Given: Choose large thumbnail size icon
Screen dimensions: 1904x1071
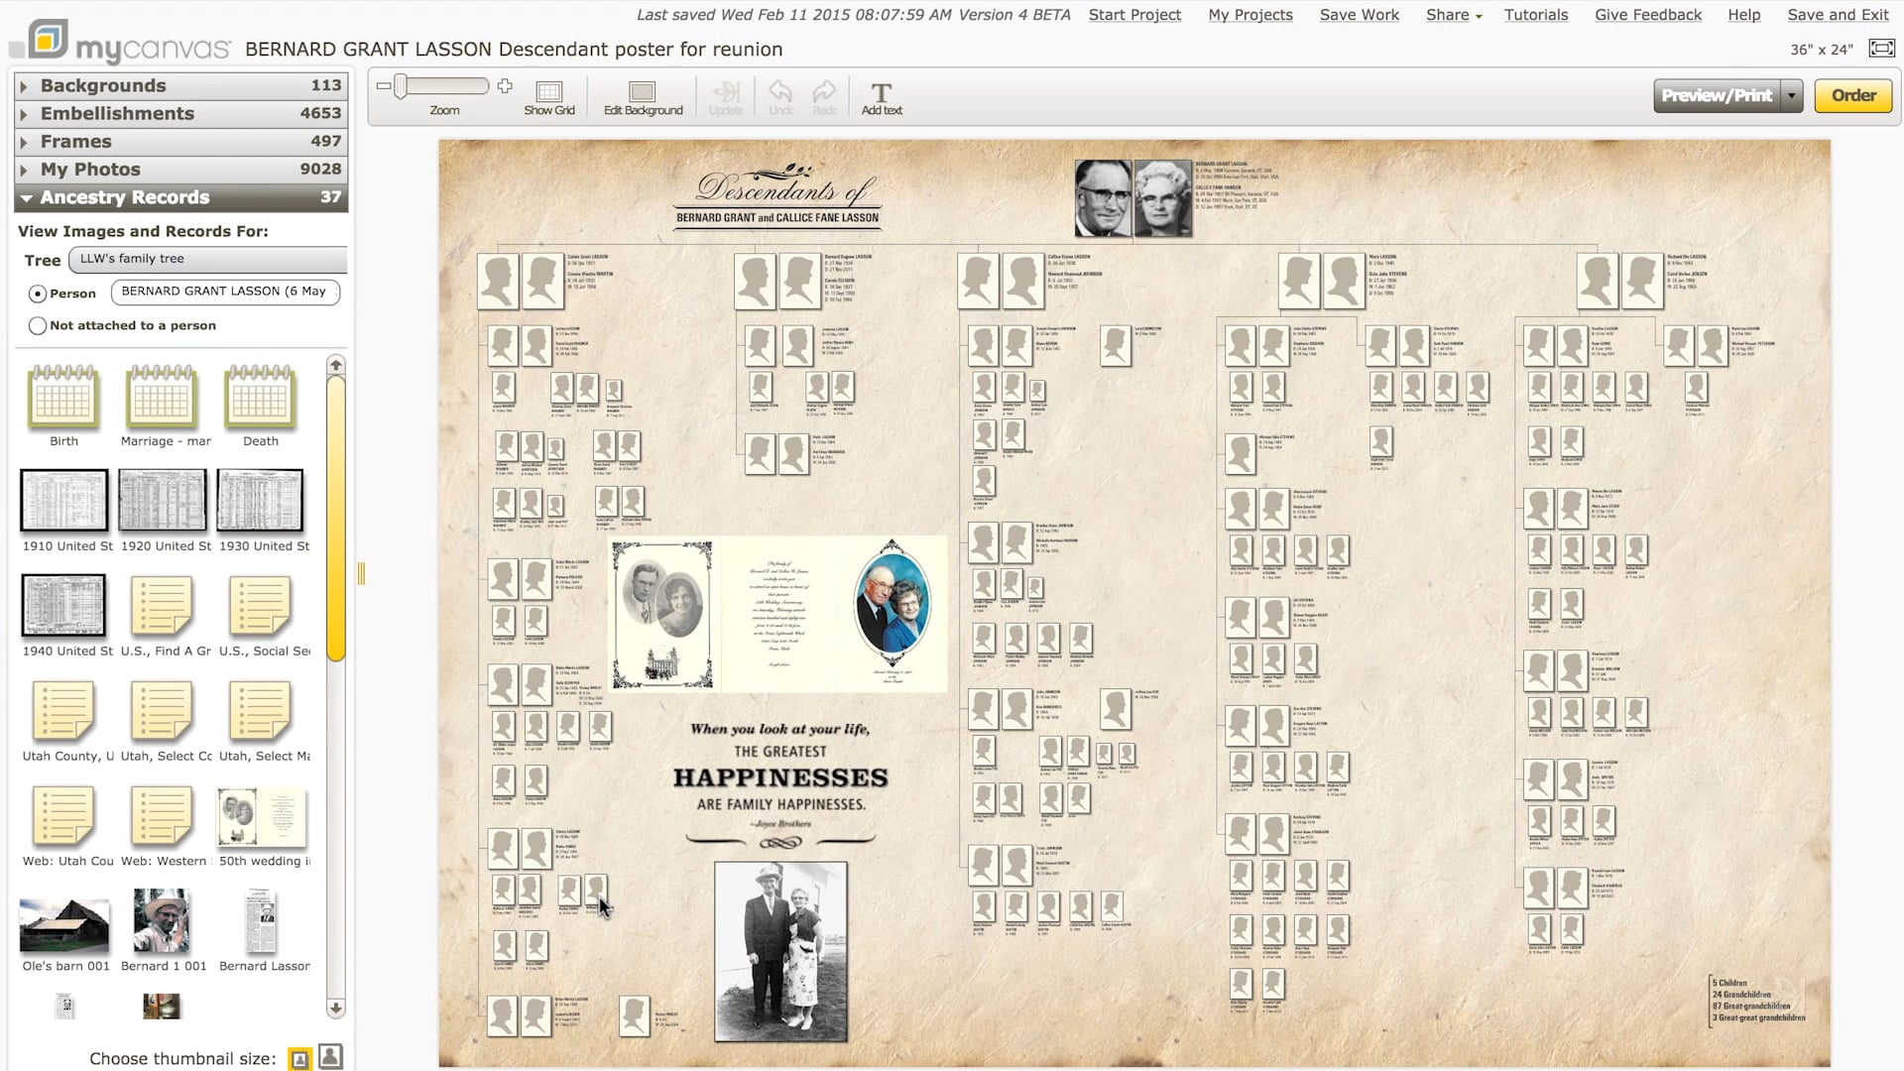Looking at the screenshot, I should coord(330,1057).
